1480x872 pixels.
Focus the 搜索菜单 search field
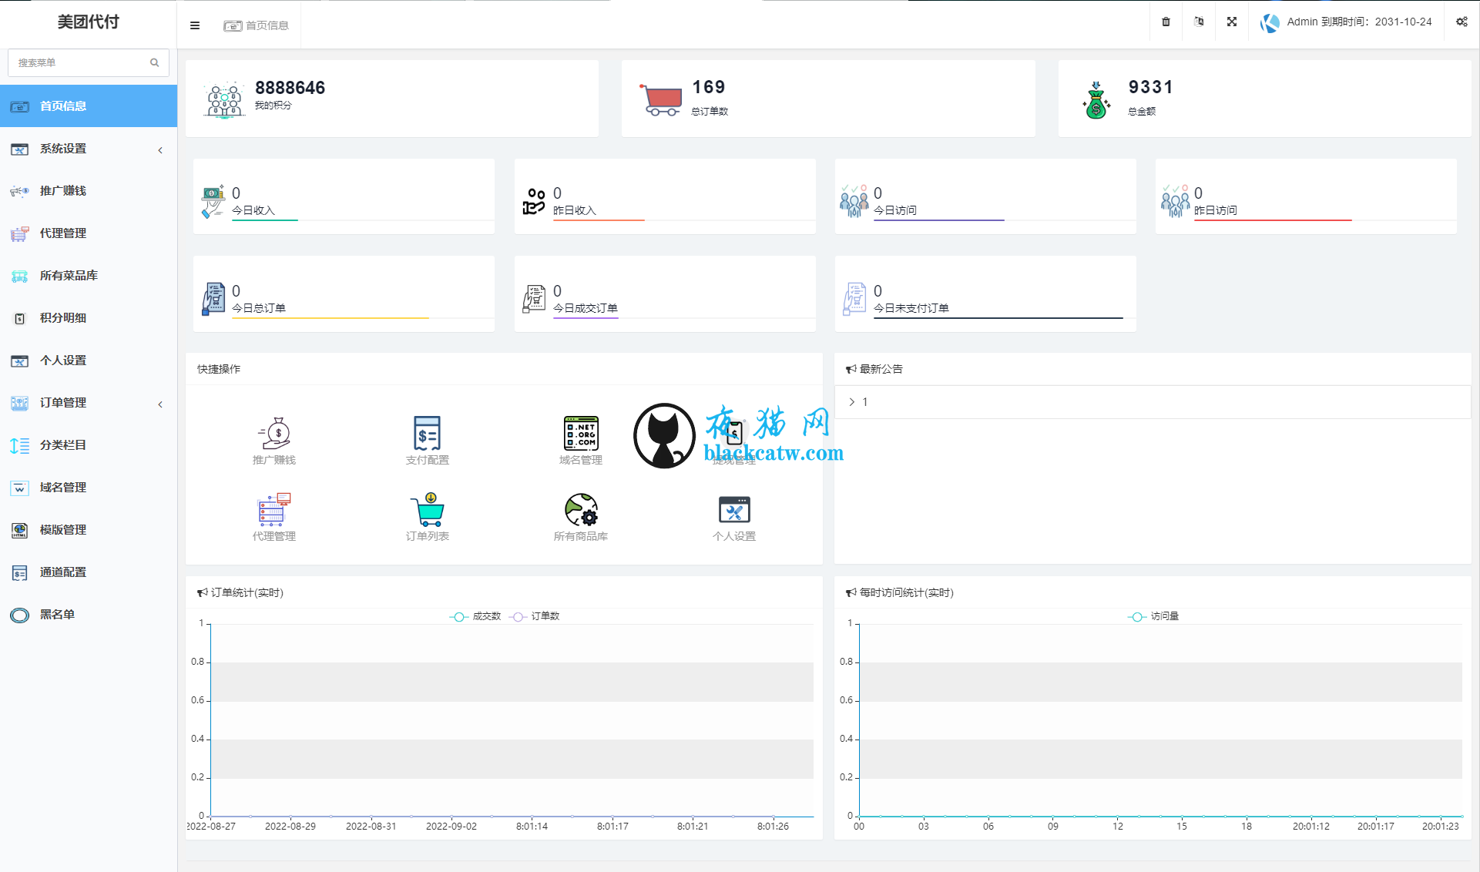(x=89, y=62)
